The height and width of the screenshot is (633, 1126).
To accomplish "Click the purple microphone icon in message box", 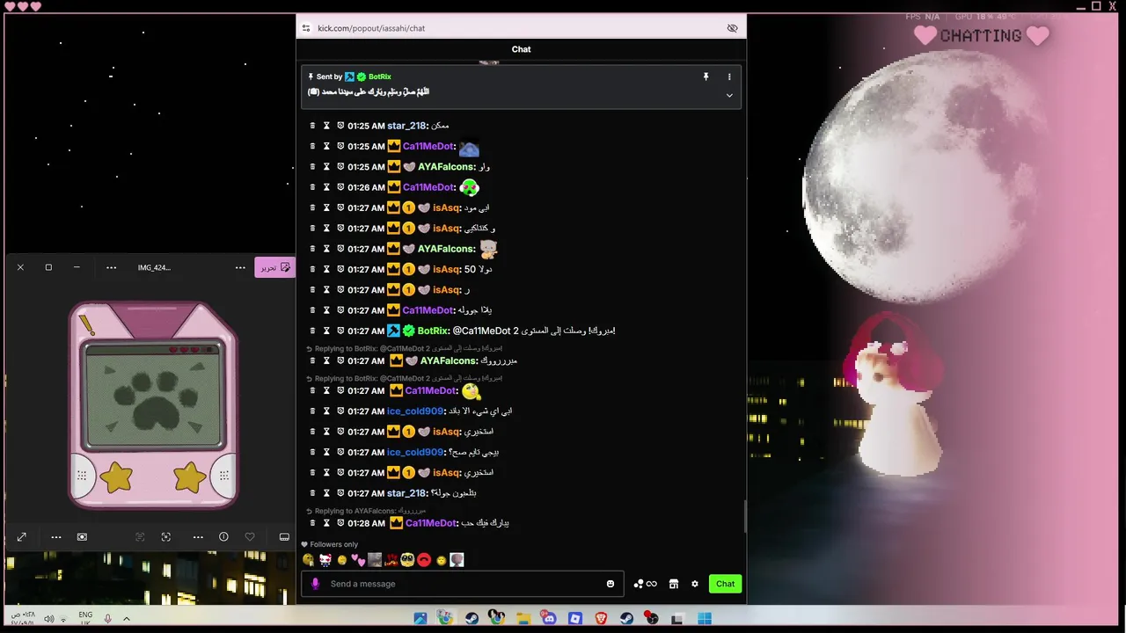I will [x=316, y=584].
